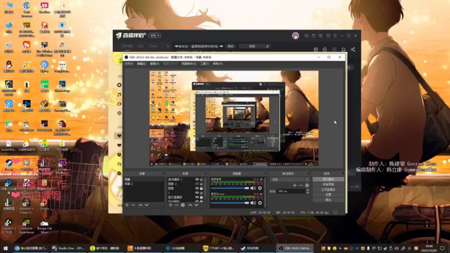Open the skin shirt icon in 直播伴侣

(x=328, y=35)
